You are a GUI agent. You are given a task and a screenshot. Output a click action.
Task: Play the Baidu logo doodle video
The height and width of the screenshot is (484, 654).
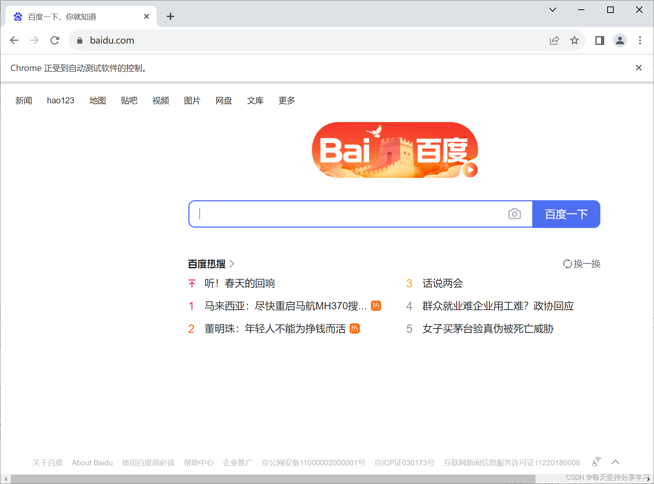click(470, 170)
